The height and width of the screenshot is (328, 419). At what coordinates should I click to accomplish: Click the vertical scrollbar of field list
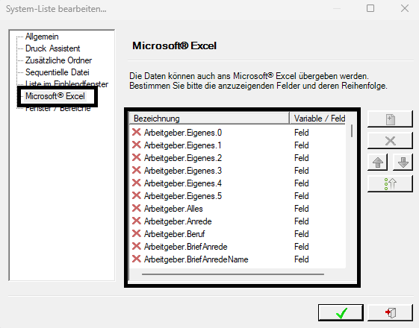(352, 130)
